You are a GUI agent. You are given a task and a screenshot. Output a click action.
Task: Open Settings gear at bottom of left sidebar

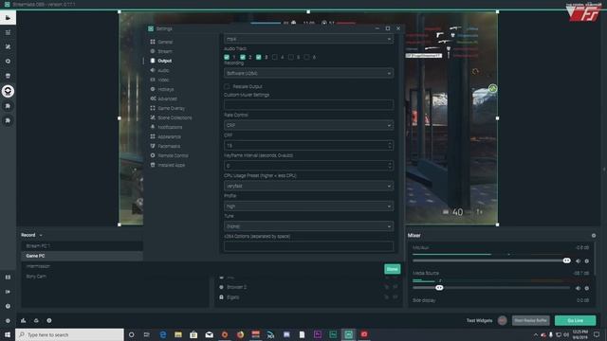[x=8, y=320]
